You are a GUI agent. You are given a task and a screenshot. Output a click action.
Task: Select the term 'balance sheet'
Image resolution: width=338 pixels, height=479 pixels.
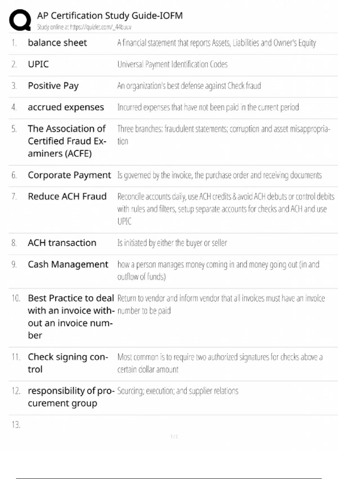coord(57,43)
